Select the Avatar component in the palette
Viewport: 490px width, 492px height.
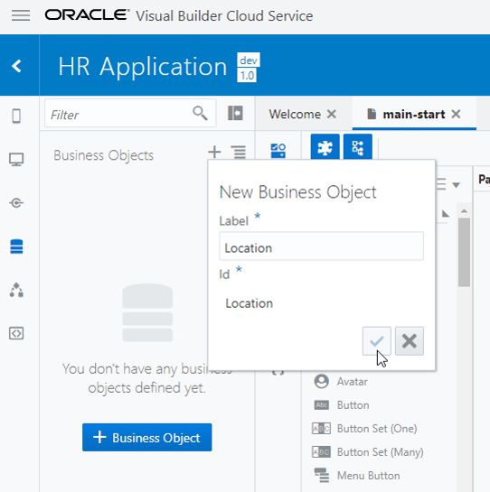tap(341, 382)
